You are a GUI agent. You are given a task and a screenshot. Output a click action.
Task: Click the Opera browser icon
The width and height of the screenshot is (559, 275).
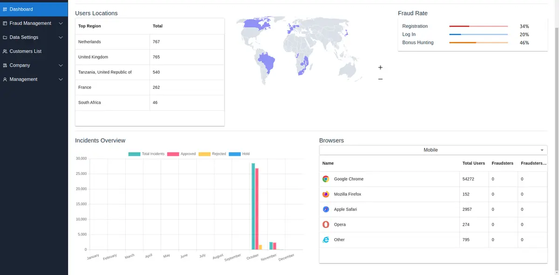[x=326, y=224]
